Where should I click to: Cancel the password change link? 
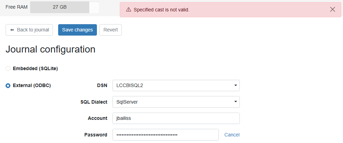232,135
